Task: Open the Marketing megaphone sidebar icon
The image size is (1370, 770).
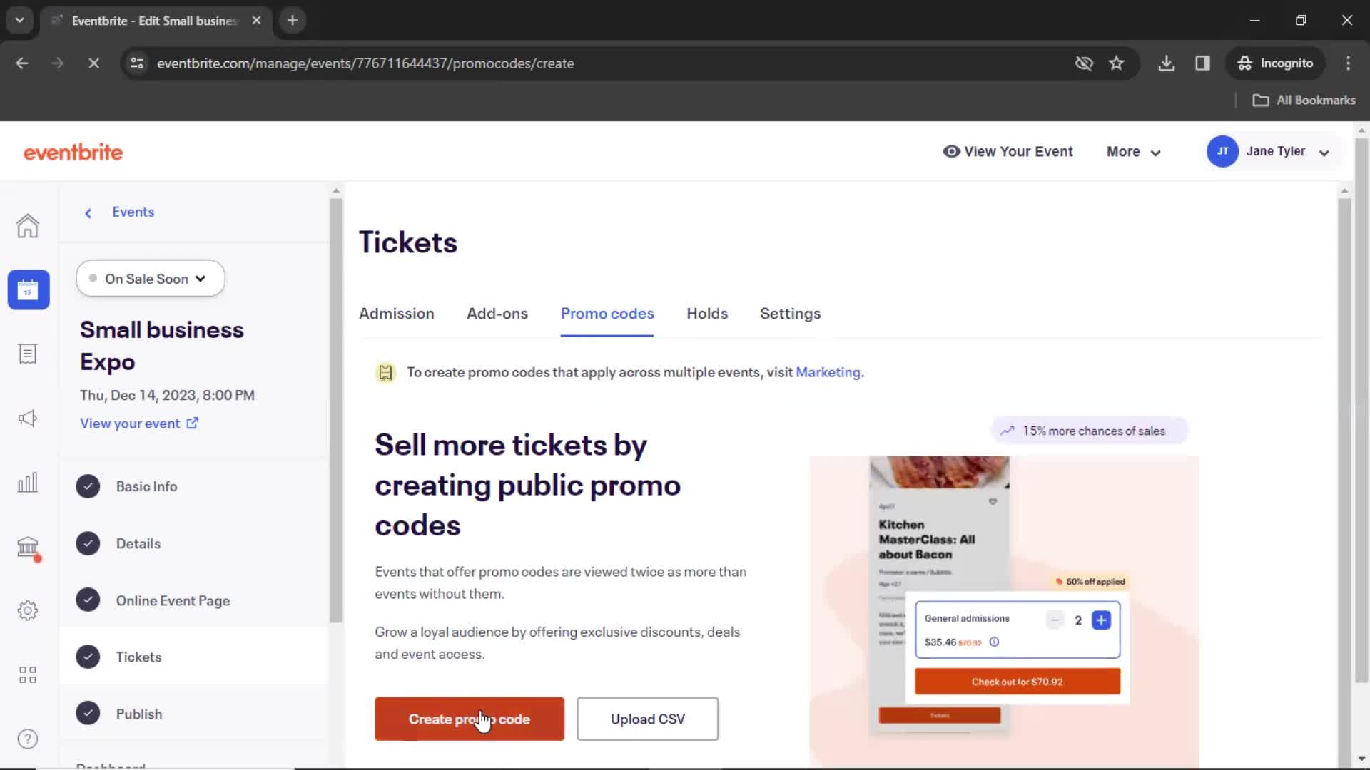Action: (x=28, y=419)
